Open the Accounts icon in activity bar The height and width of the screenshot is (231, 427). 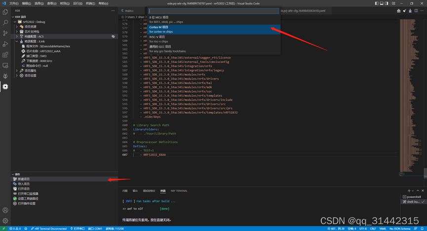point(5,210)
